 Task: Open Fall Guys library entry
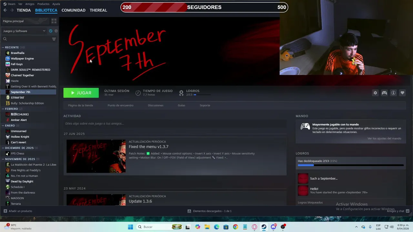point(17,64)
